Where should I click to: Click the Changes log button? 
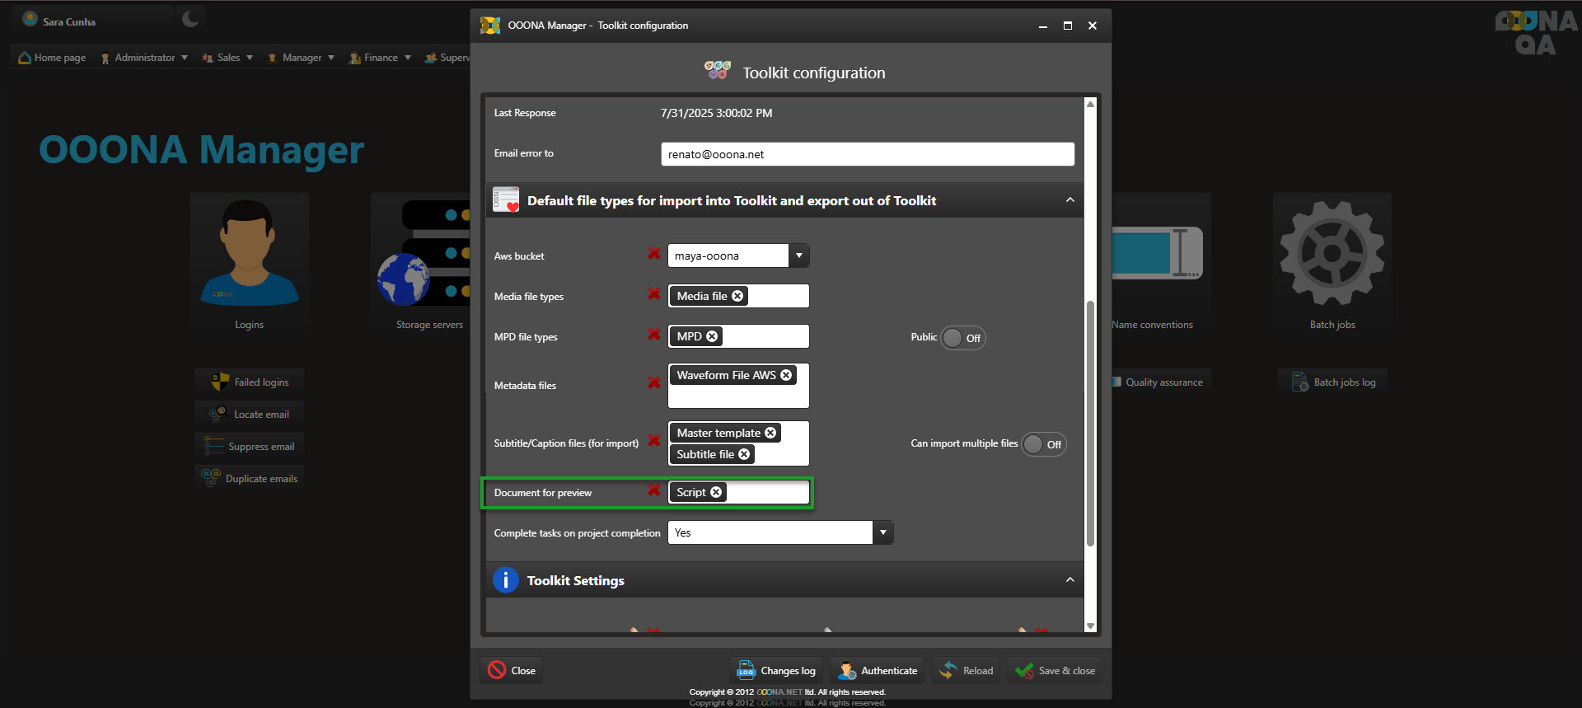point(776,671)
